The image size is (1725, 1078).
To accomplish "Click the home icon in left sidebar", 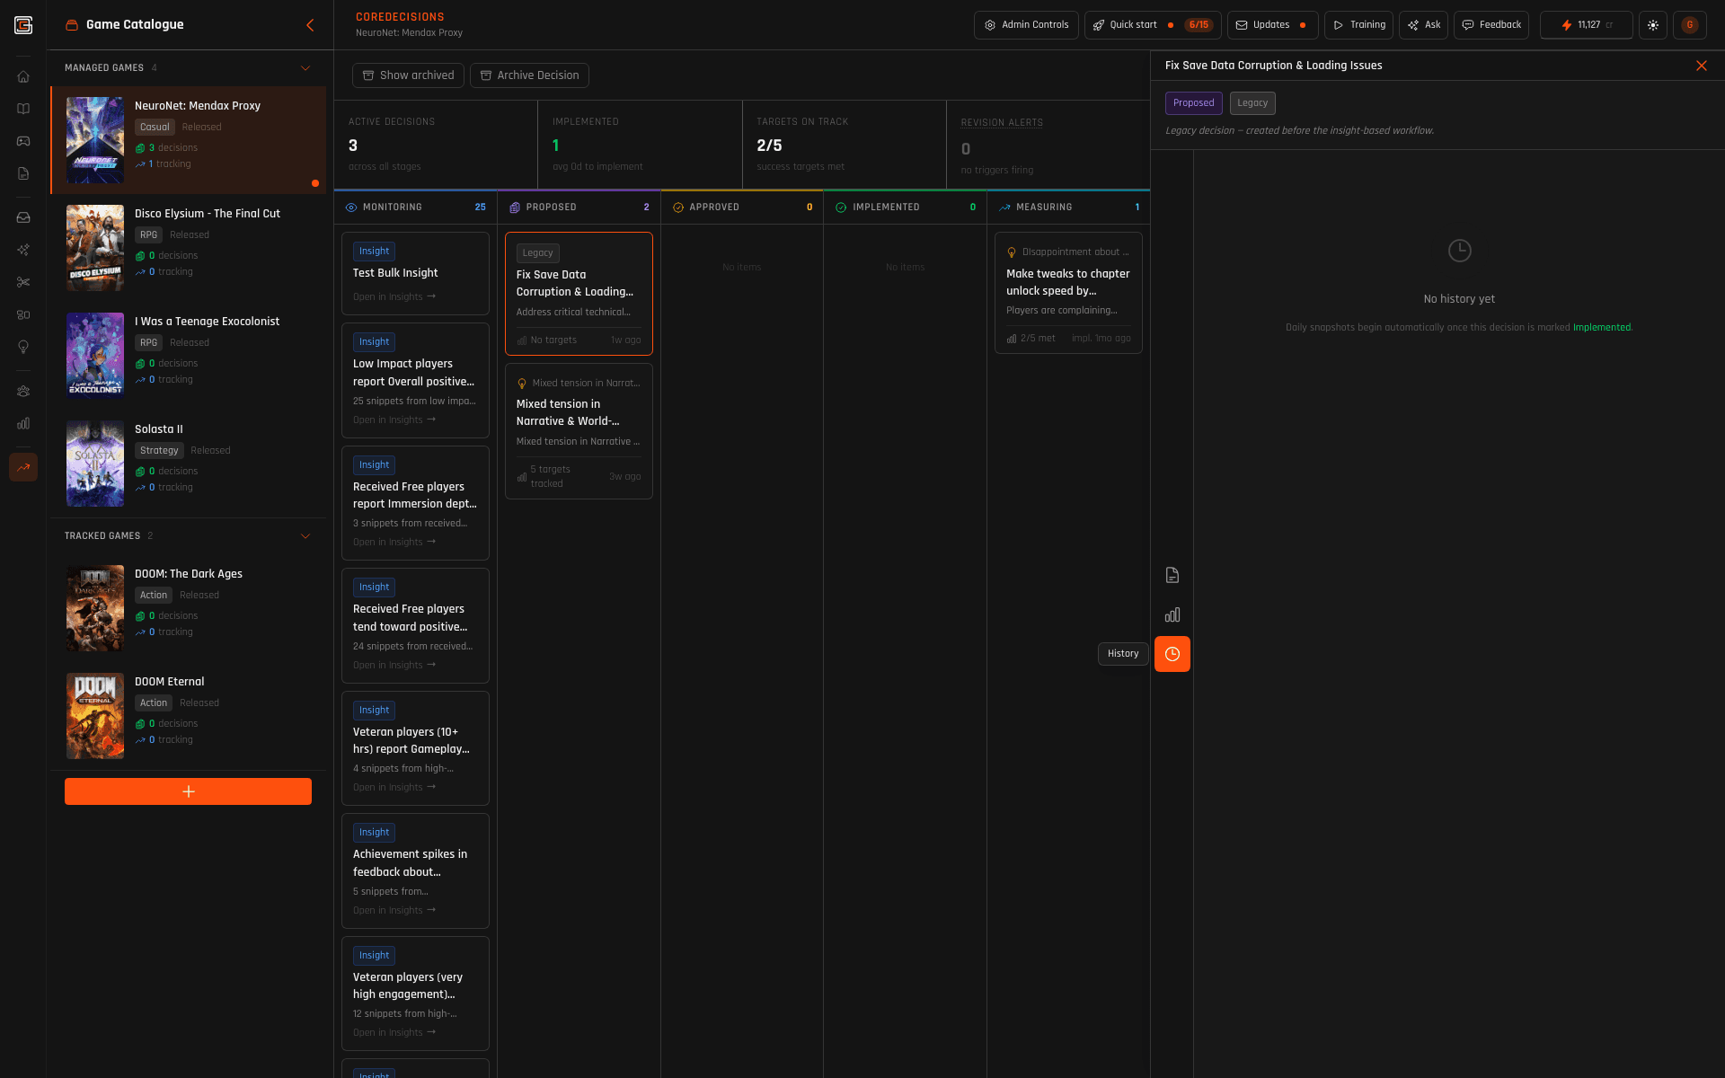I will tap(23, 76).
